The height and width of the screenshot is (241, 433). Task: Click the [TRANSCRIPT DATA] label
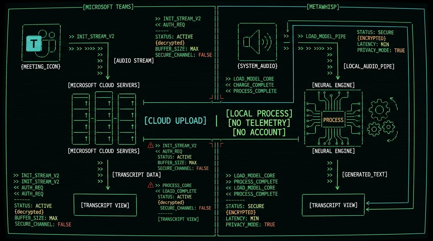[x=137, y=175]
